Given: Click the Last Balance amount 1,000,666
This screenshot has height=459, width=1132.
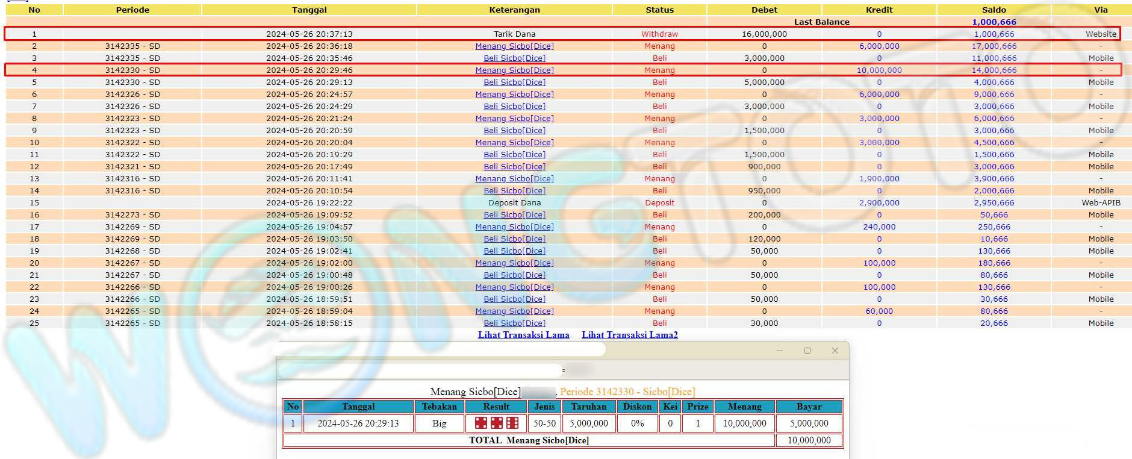Looking at the screenshot, I should point(994,22).
